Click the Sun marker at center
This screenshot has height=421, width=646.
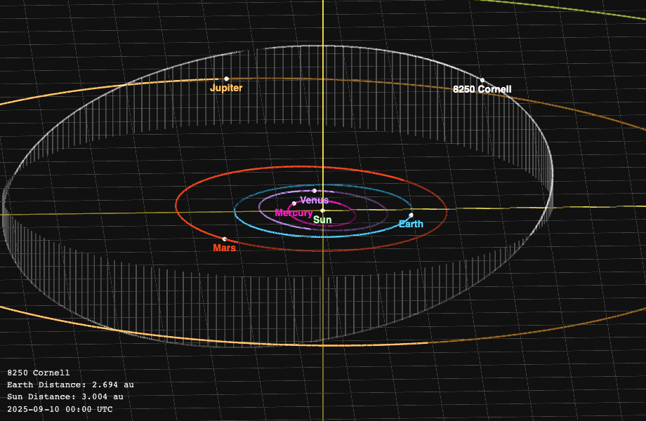[322, 210]
